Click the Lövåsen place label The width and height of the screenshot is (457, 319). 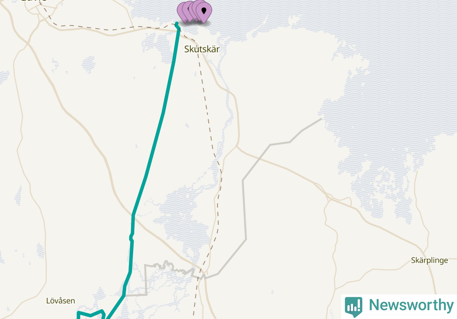60,301
